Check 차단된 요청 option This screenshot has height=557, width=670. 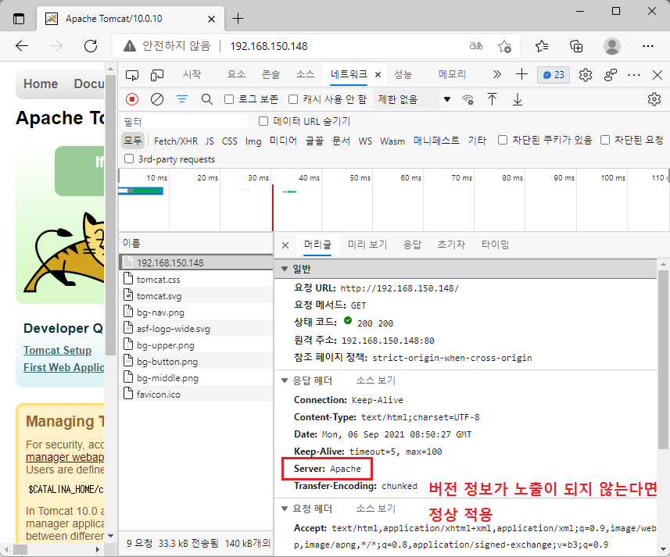pyautogui.click(x=605, y=140)
